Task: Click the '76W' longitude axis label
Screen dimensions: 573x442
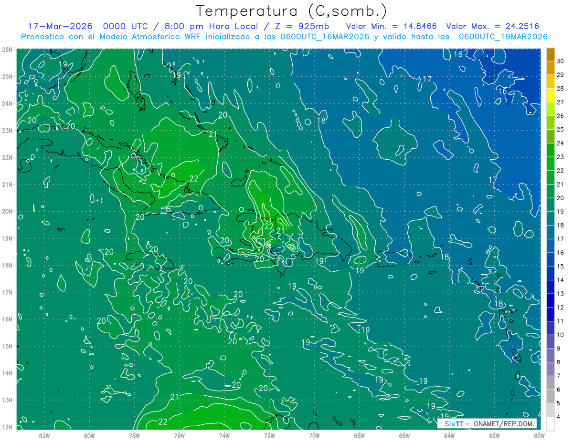Action: click(180, 435)
